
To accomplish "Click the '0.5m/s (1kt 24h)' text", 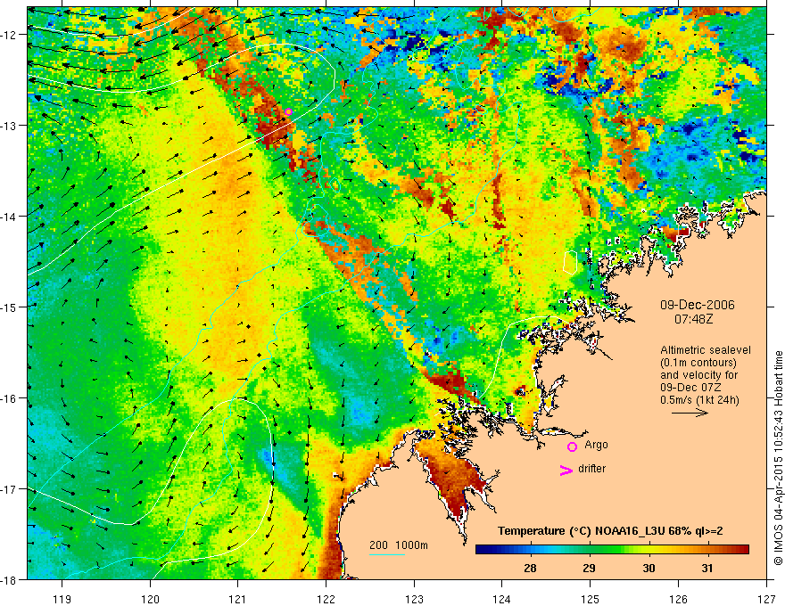I will point(699,400).
